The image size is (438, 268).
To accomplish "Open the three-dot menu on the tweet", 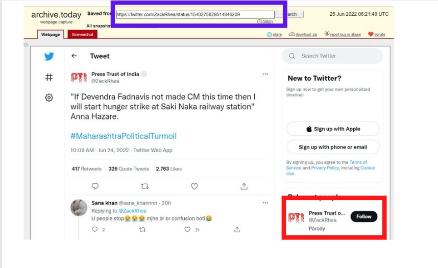I will click(265, 74).
